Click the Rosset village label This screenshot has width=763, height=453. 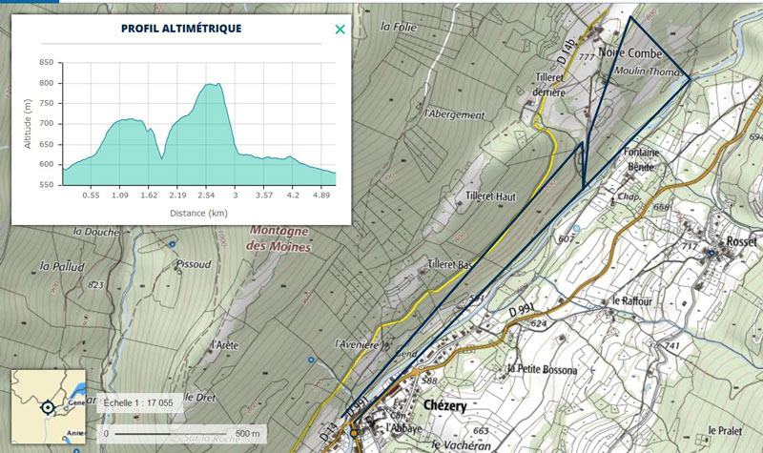(740, 241)
